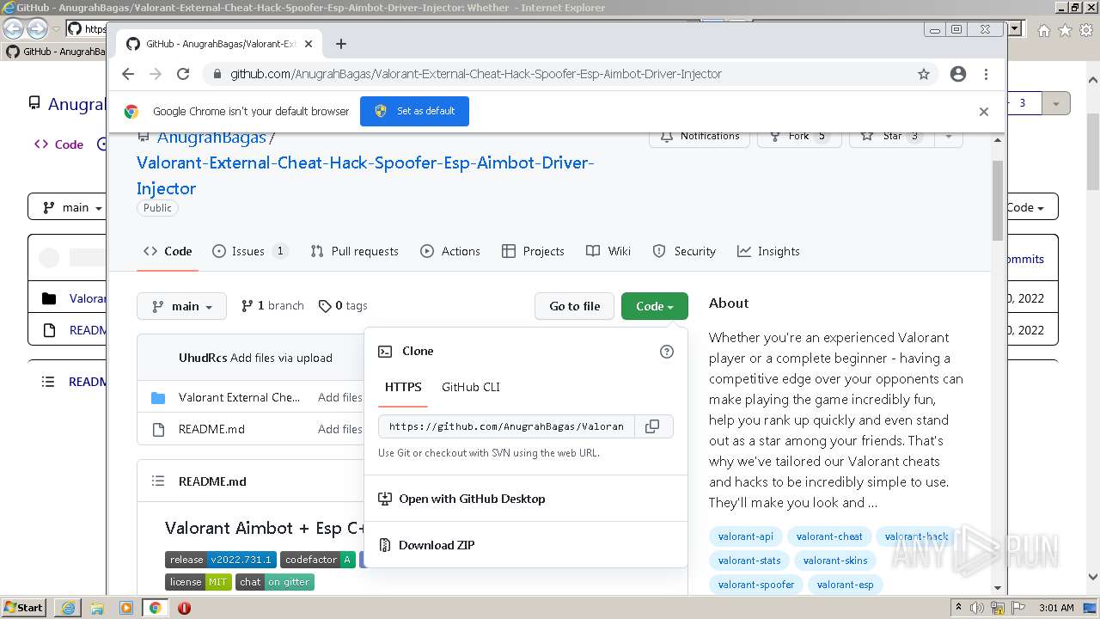Click the release v2022.731.1 badge
1100x619 pixels.
[221, 560]
